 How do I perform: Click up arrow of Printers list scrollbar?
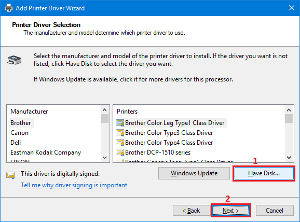click(289, 110)
